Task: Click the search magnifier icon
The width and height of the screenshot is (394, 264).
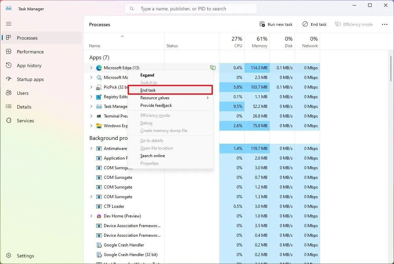Action: pos(132,9)
